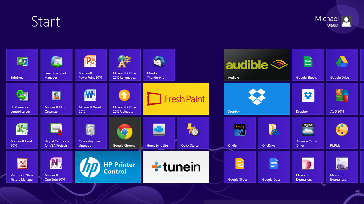Launch Quick Starter
Image resolution: width=364 pixels, height=204 pixels.
click(x=193, y=133)
